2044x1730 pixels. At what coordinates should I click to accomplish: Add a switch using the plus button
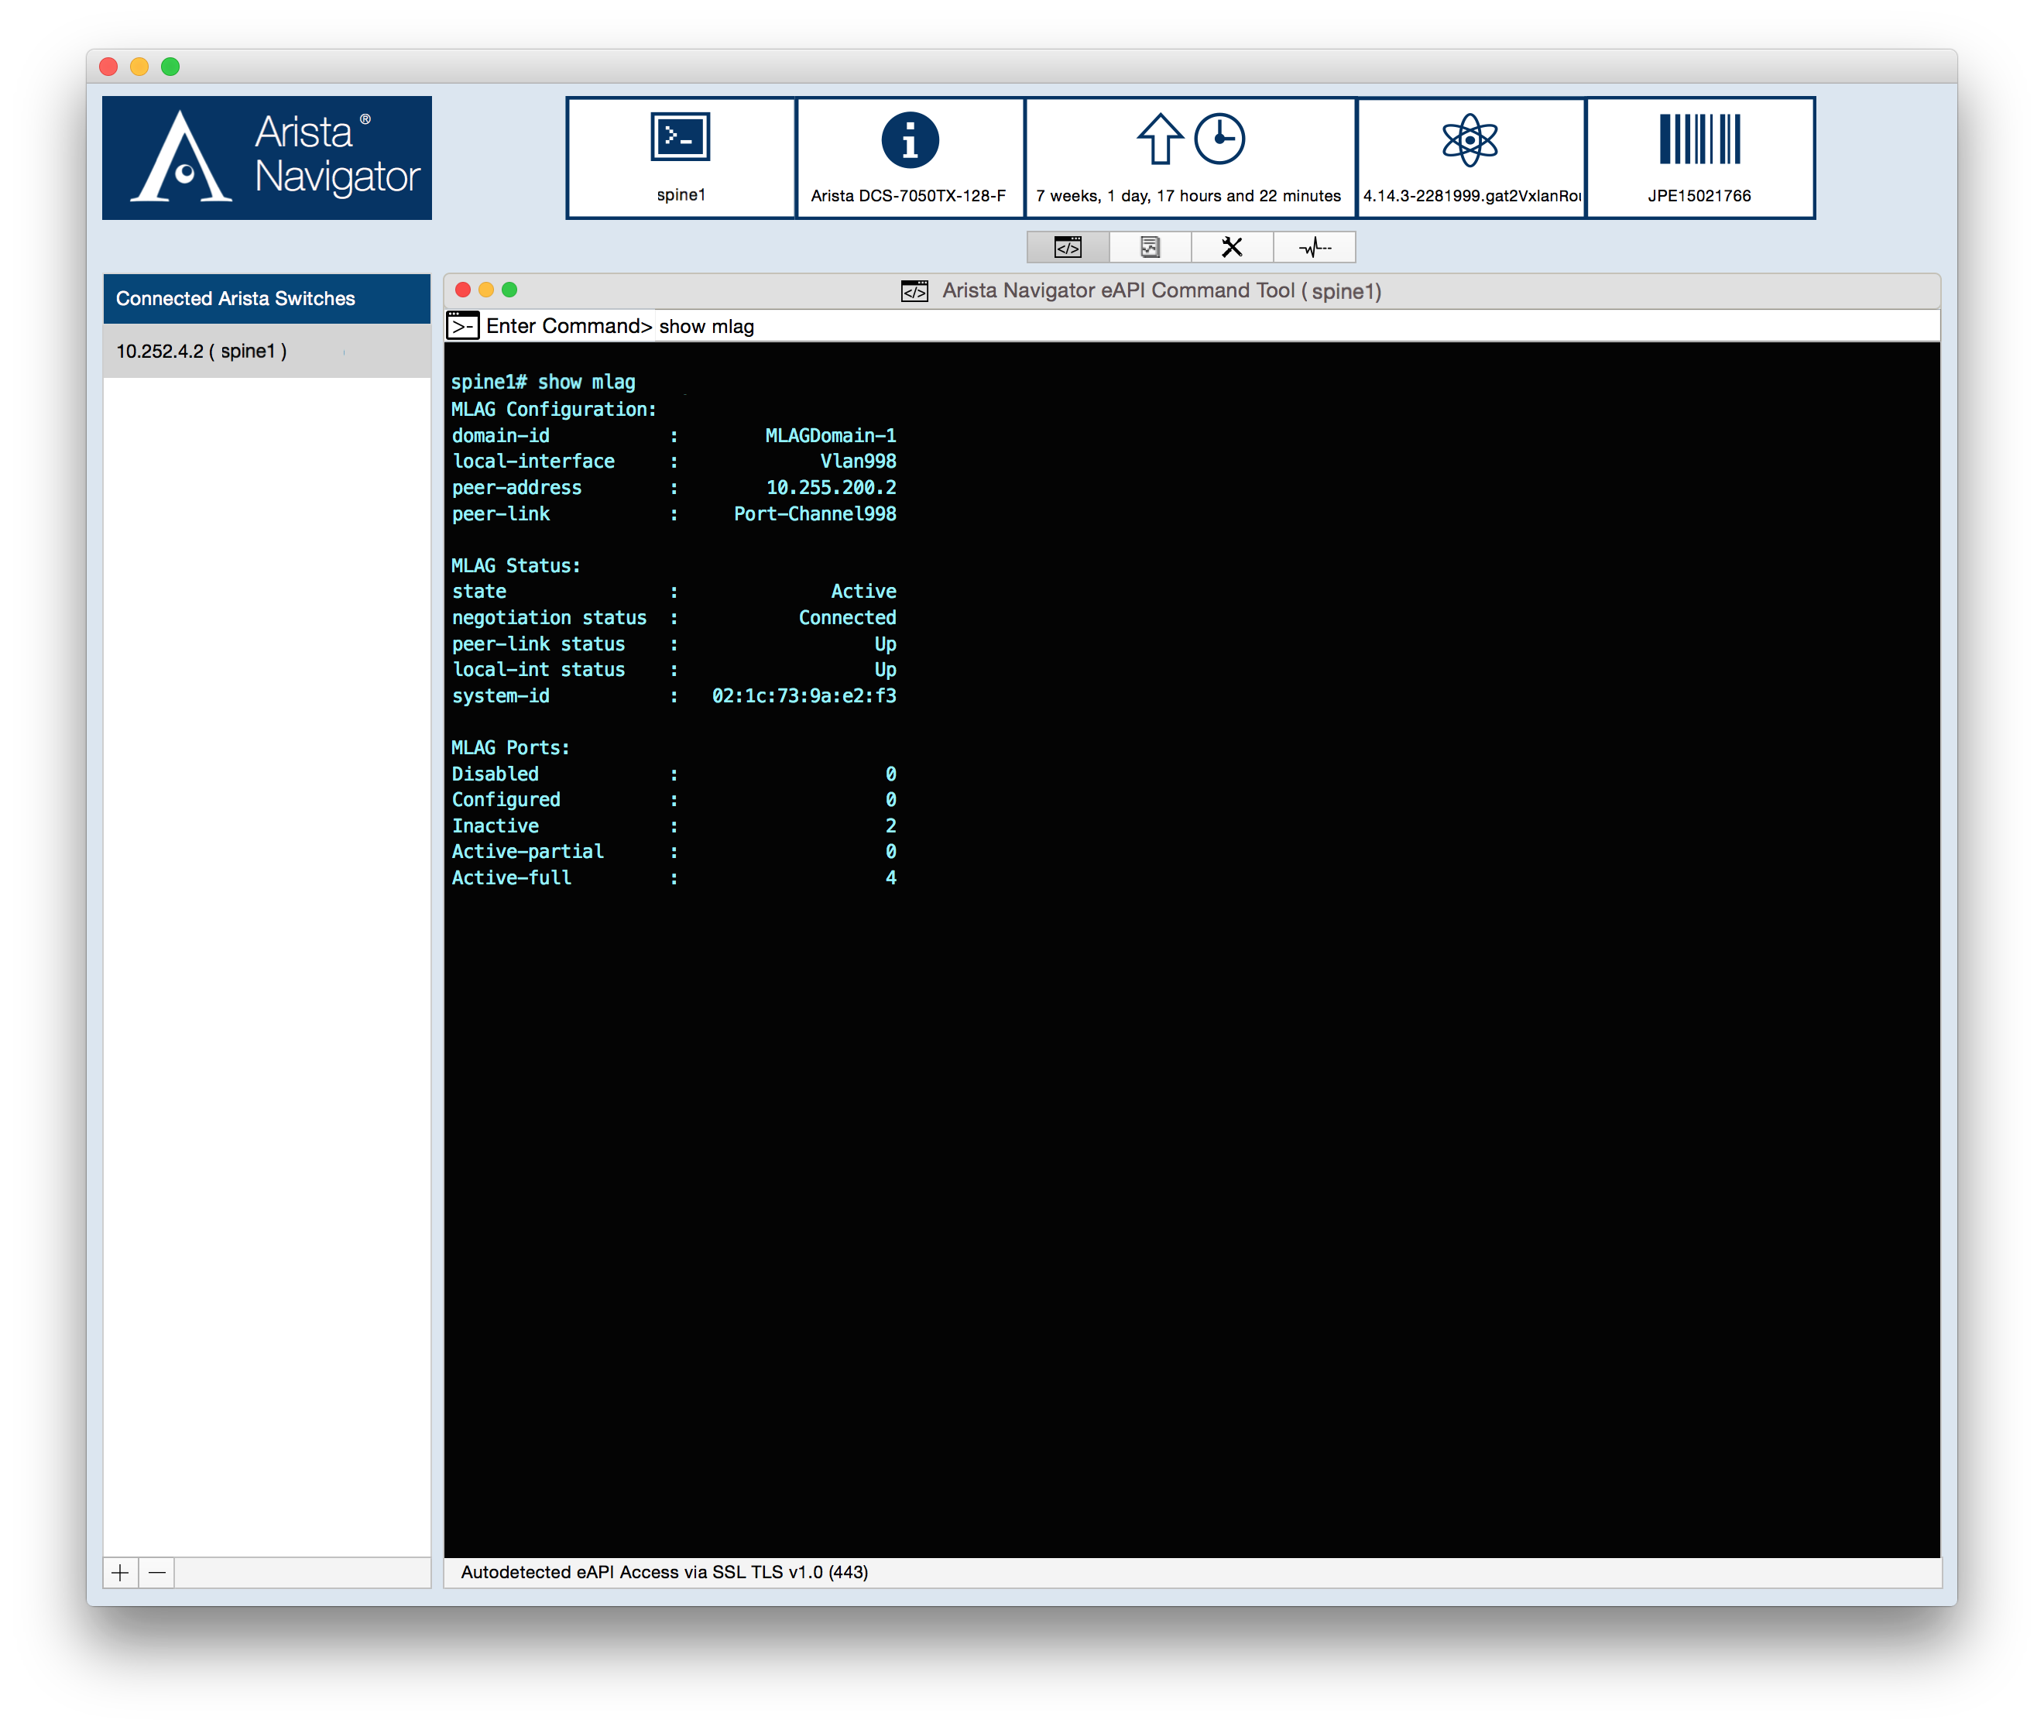[x=119, y=1572]
